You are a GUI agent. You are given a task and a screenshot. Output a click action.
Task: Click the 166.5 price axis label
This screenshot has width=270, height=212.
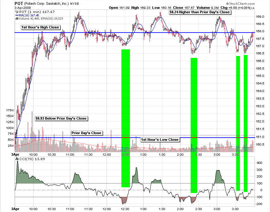[x=260, y=53]
